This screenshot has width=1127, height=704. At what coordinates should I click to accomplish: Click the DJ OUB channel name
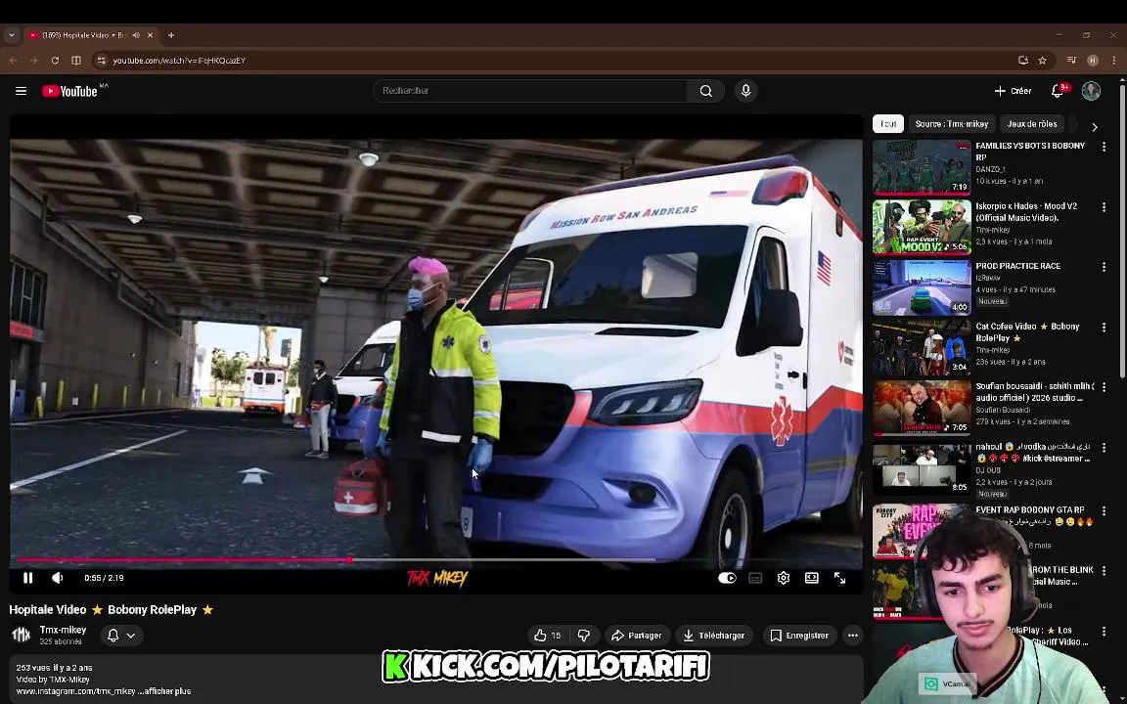[988, 470]
